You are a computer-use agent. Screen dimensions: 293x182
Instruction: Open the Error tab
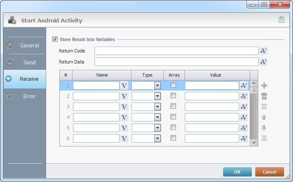tap(25, 96)
